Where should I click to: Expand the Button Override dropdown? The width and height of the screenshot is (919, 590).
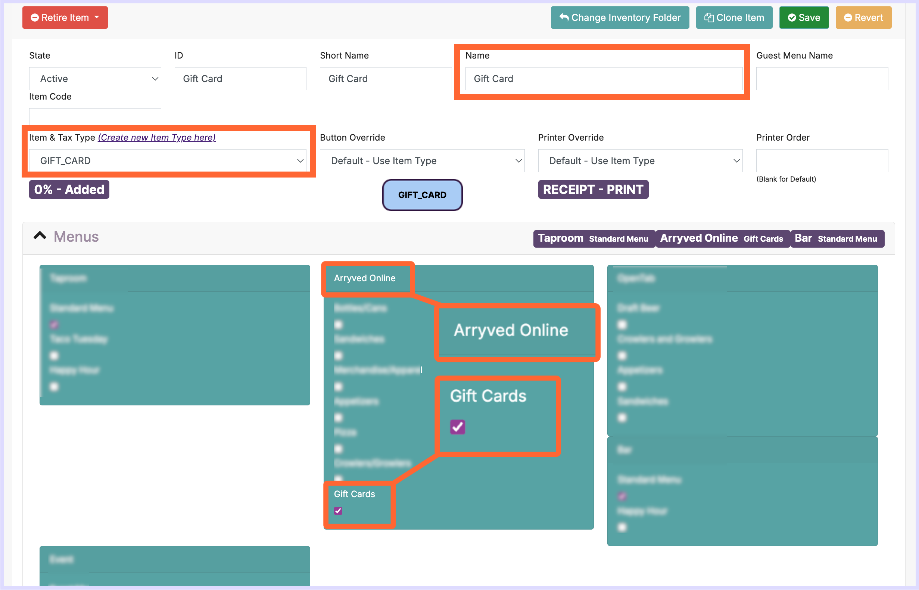[x=422, y=160]
